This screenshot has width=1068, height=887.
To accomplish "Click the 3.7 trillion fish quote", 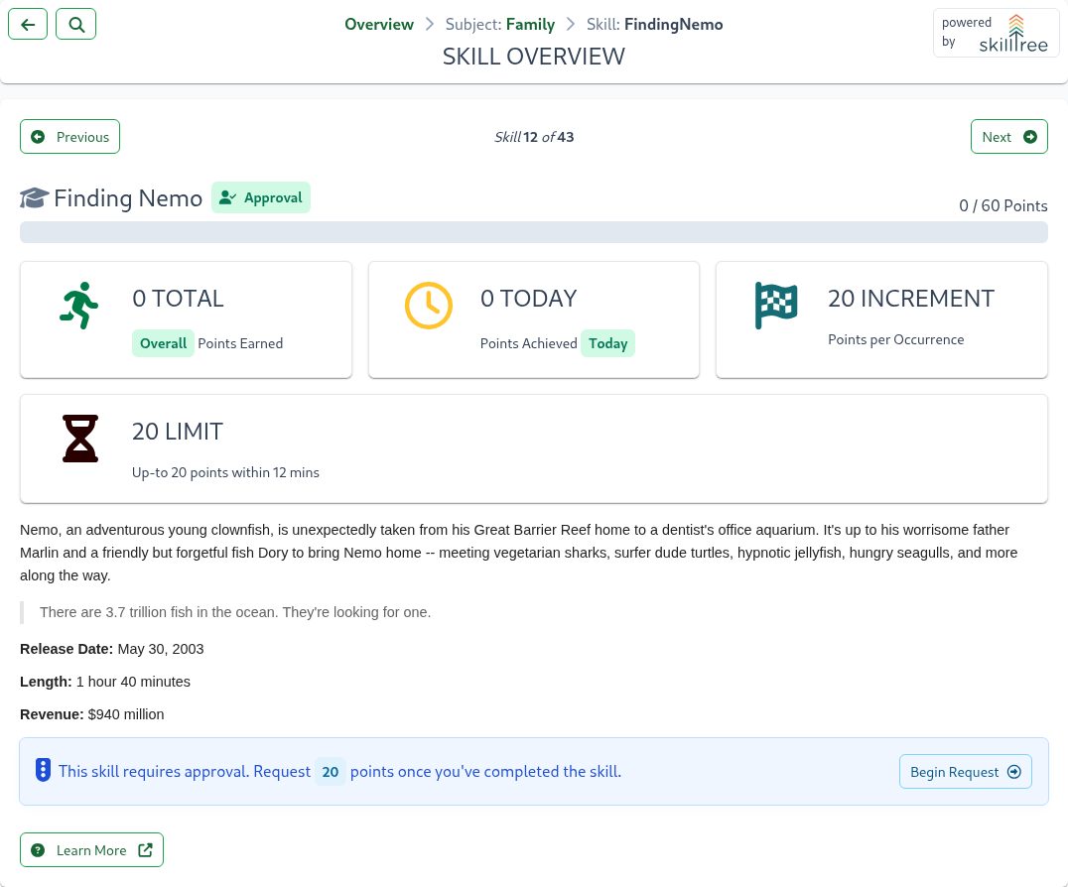I will click(235, 612).
